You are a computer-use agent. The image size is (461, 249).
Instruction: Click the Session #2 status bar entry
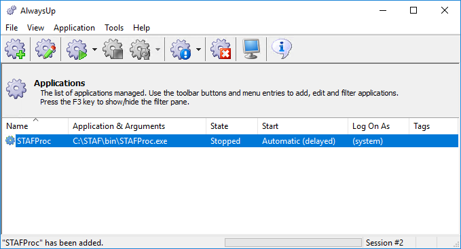(x=384, y=243)
